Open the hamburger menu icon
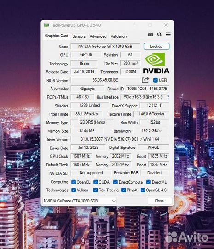This screenshot has width=214, height=249. [168, 34]
